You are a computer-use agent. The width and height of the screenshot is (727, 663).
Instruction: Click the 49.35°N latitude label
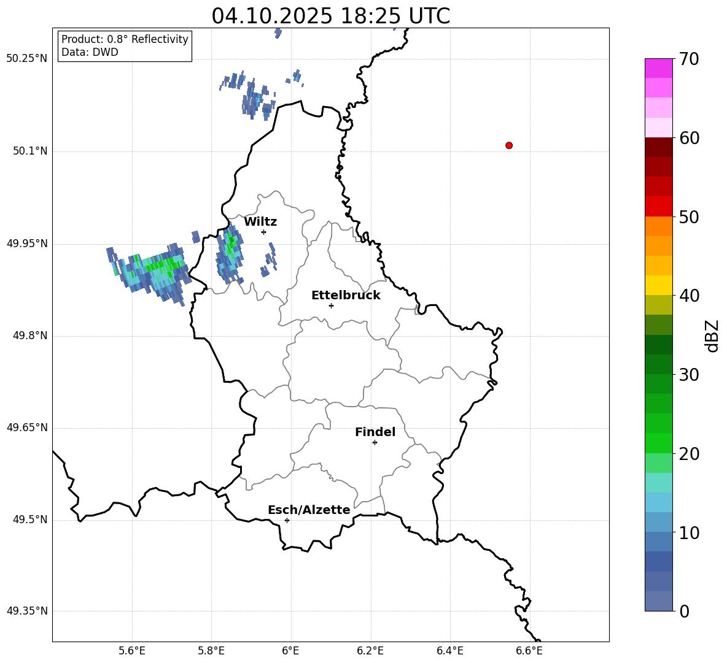[27, 611]
